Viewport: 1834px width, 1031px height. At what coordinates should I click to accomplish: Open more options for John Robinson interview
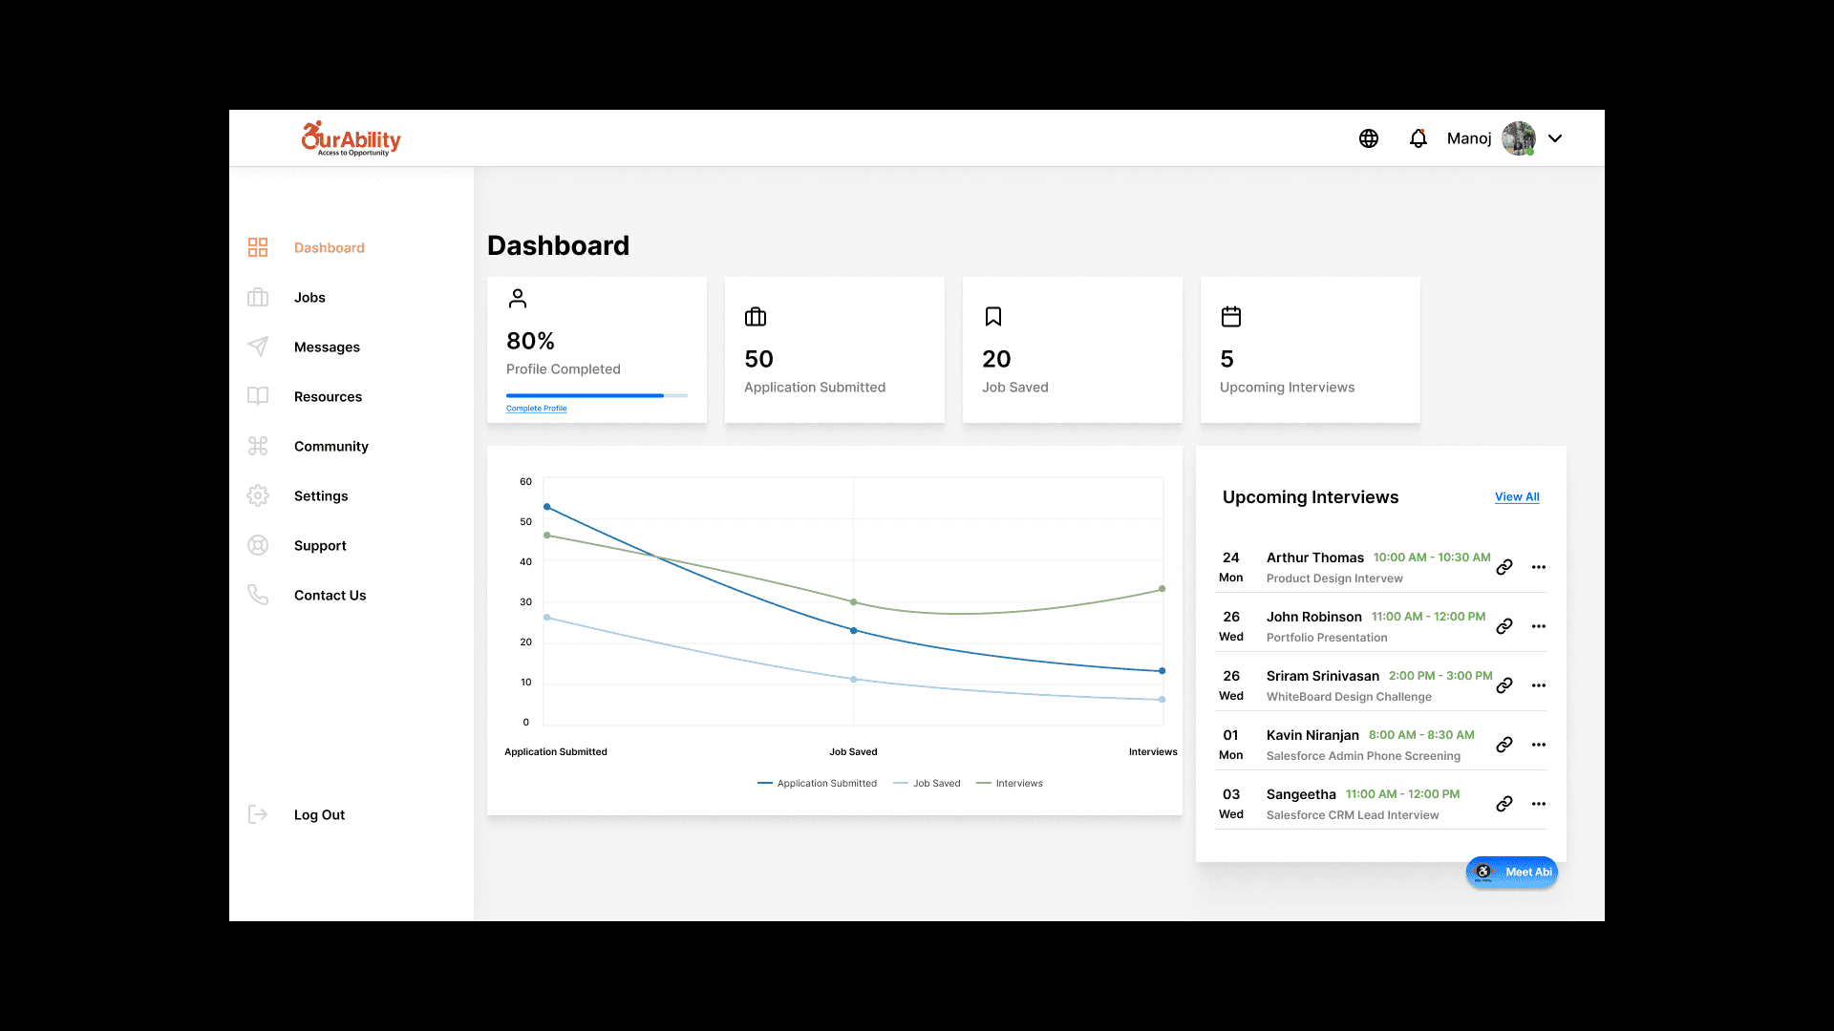pyautogui.click(x=1538, y=626)
